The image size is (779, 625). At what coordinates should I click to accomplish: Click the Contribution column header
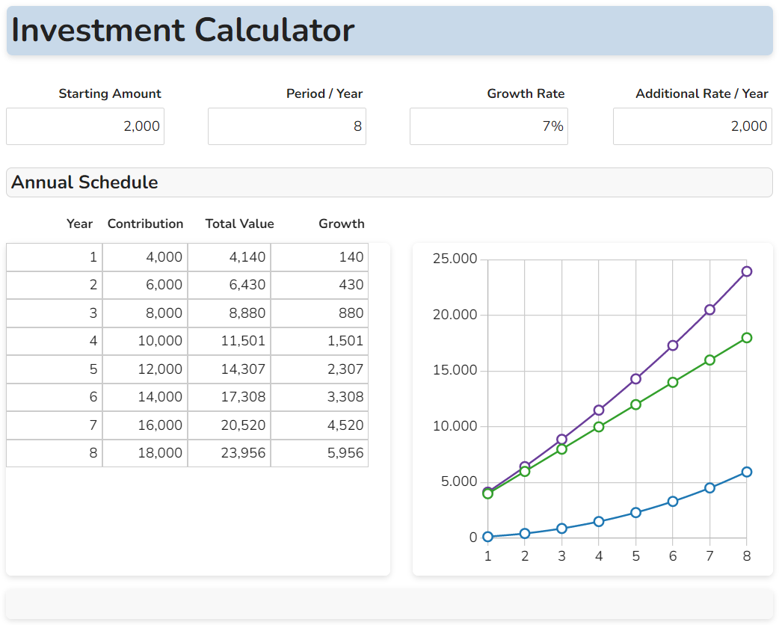145,224
